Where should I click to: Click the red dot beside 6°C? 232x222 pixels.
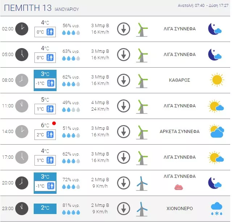pyautogui.click(x=54, y=123)
